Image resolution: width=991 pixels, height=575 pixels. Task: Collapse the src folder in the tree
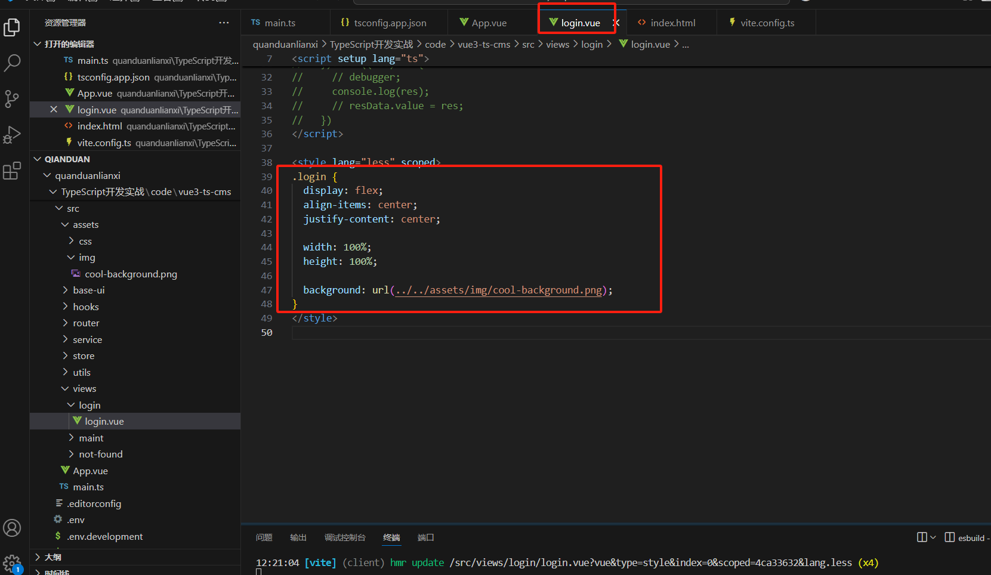[x=59, y=208]
